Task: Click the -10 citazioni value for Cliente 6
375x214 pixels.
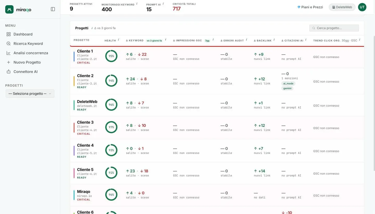Action: (289, 212)
